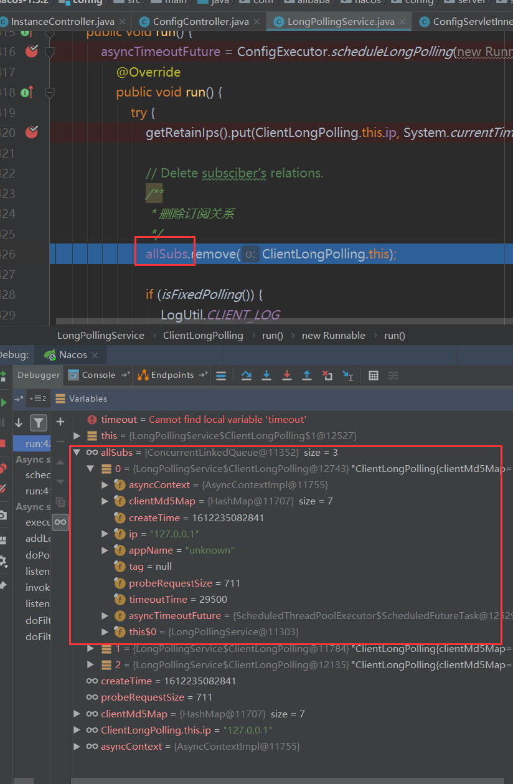
Task: Open the thread selector dropdown with the number 2
Action: tap(40, 399)
